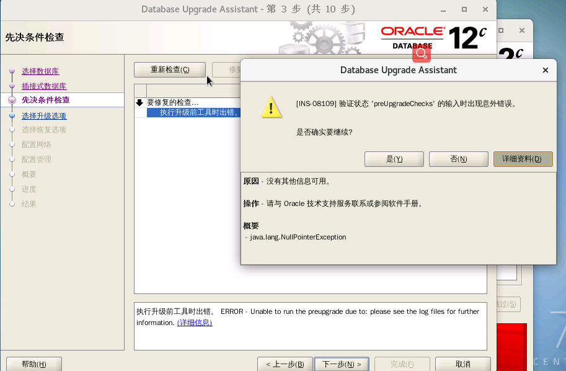Click the 是否确实要继续? question text
This screenshot has width=566, height=371.
[324, 132]
